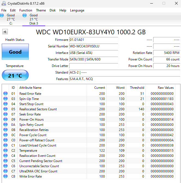Select the C: drive status orb
Viewport: 181px width, 183px height.
click(2, 15)
